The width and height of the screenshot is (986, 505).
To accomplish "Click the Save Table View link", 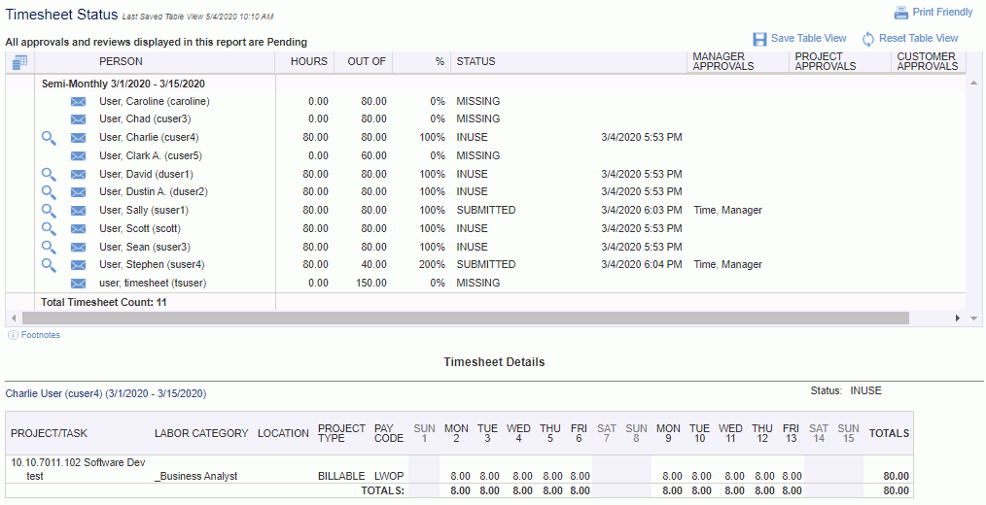I will pyautogui.click(x=809, y=38).
